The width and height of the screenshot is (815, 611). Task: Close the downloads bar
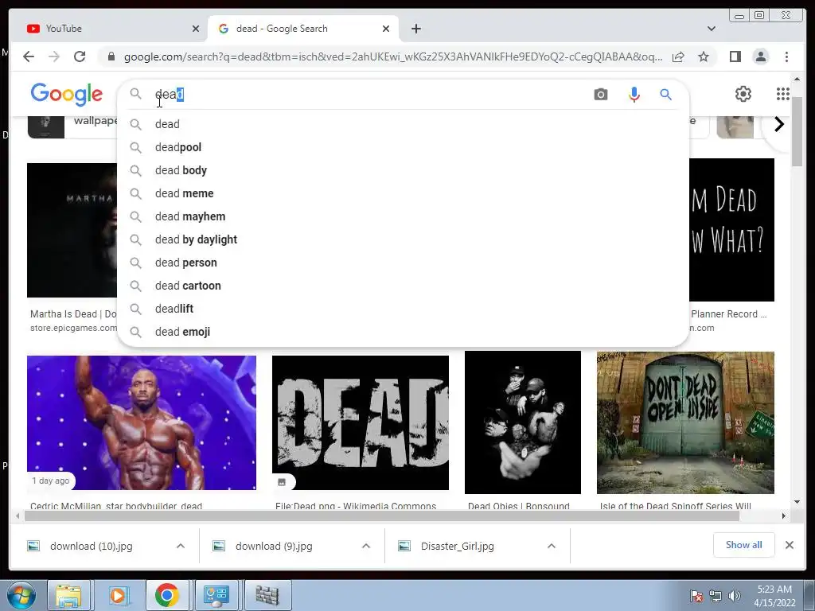pyautogui.click(x=789, y=545)
